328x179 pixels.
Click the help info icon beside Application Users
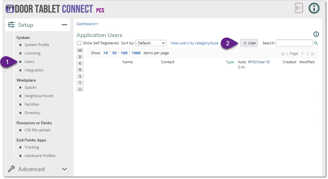316,34
